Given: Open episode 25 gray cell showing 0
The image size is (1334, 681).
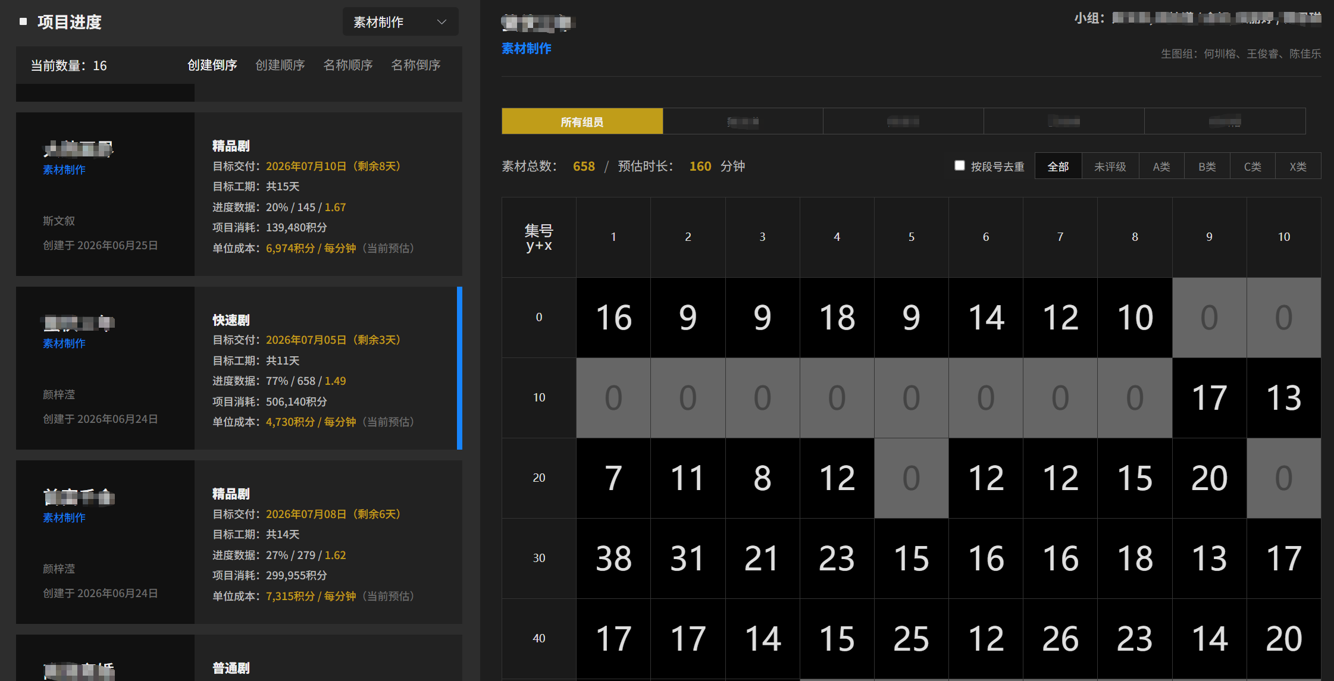Looking at the screenshot, I should (x=912, y=478).
